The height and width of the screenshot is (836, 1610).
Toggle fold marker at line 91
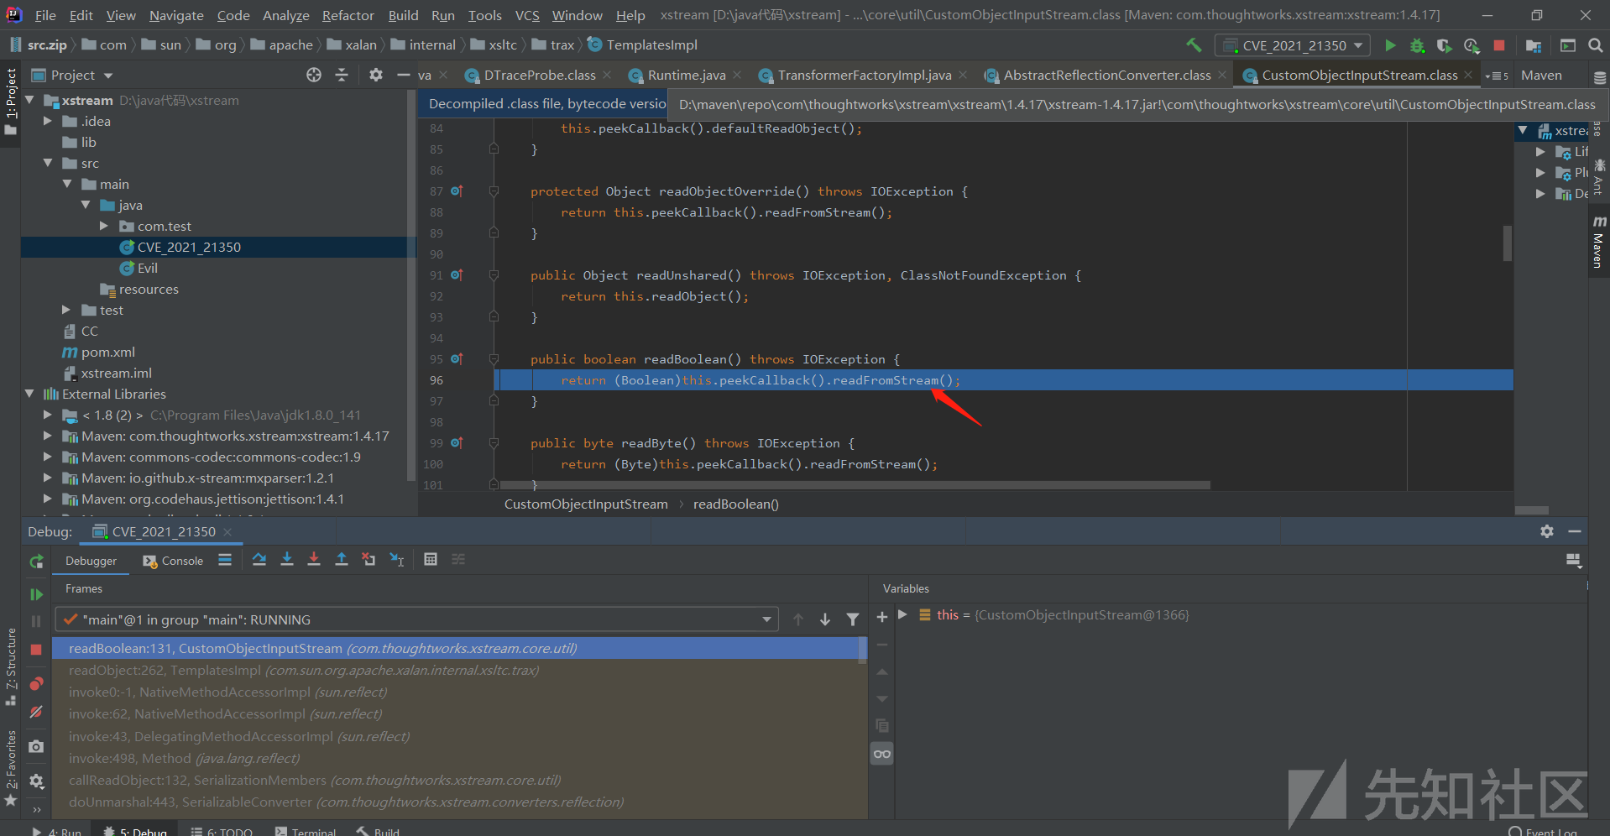494,275
